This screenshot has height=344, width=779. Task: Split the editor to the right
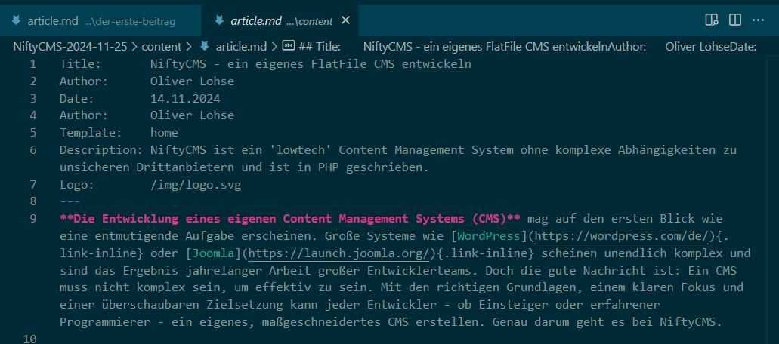pos(735,20)
